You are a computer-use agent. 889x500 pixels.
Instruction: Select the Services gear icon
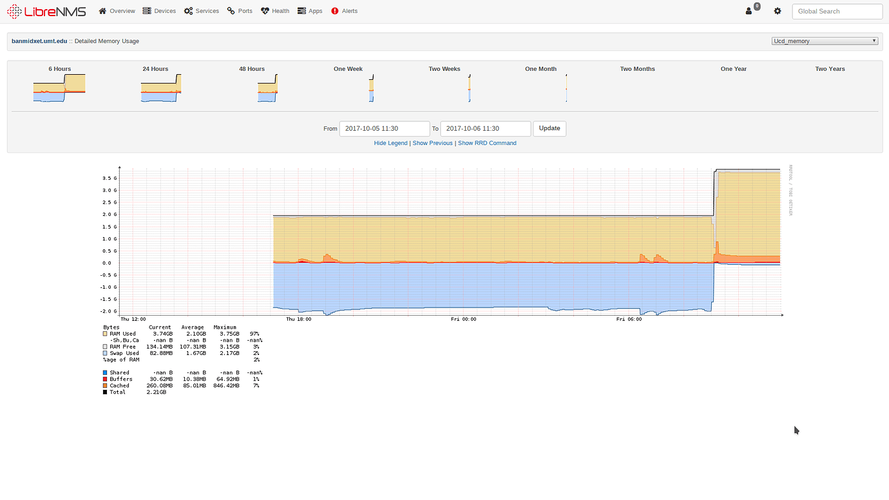pos(189,11)
